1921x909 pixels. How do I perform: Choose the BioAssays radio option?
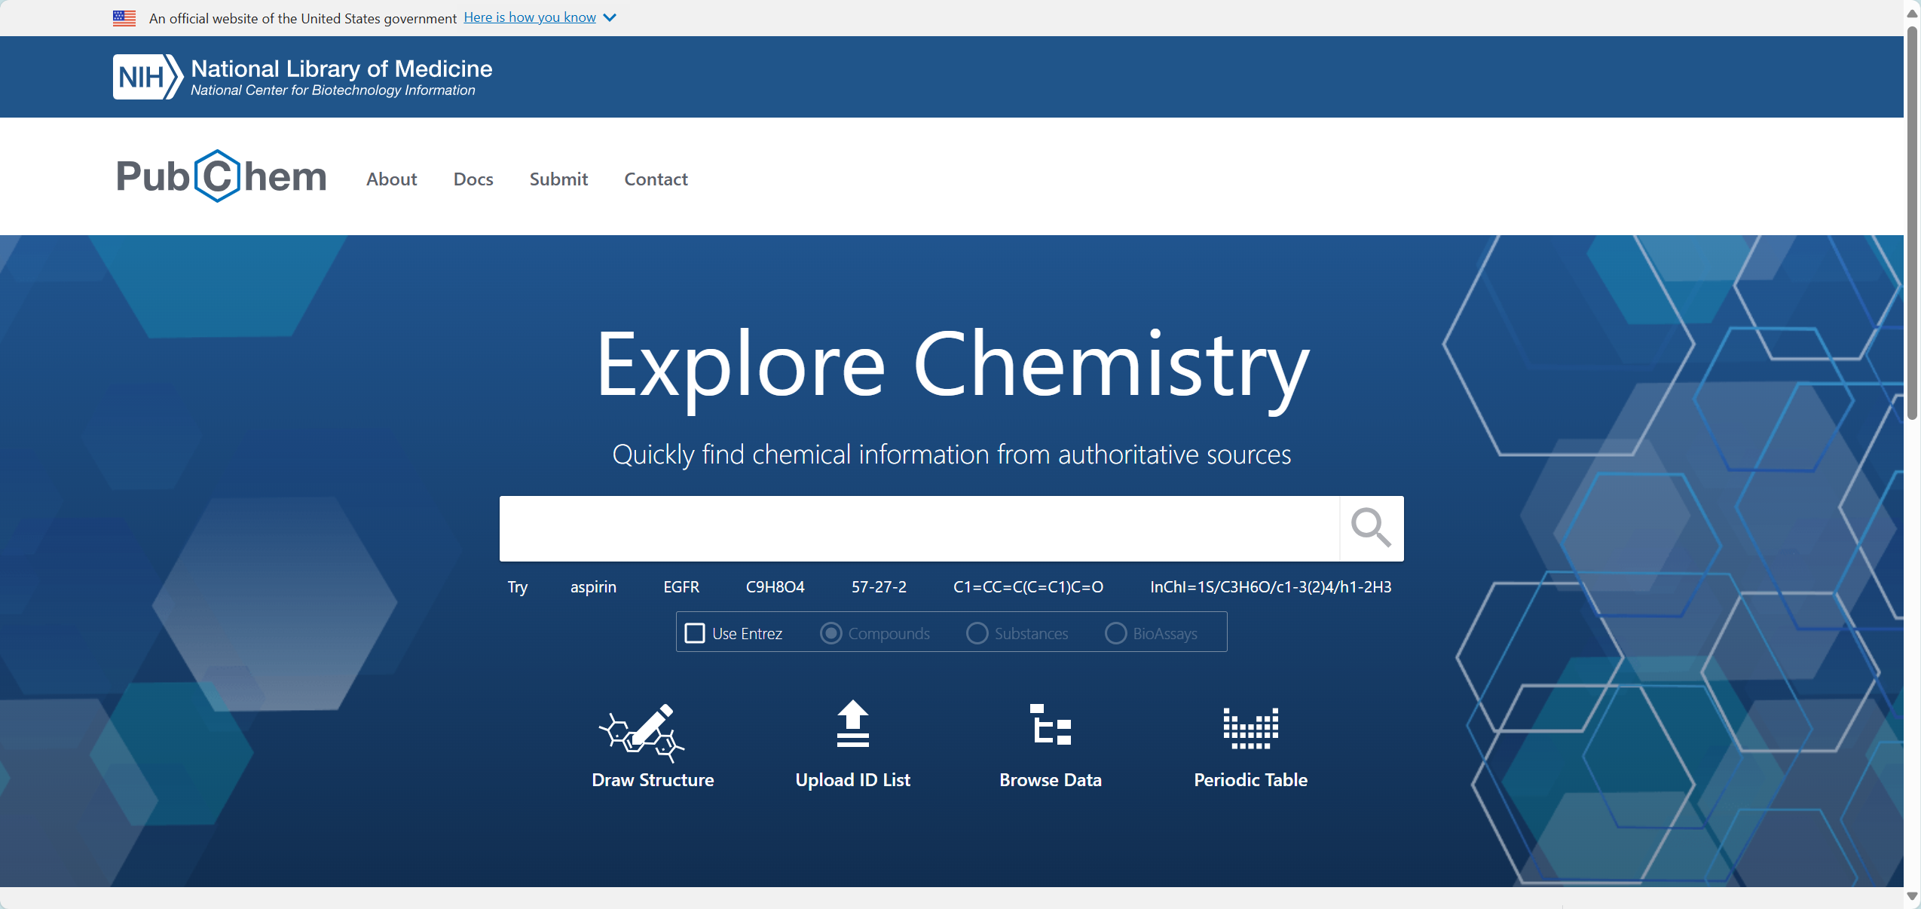click(1115, 633)
